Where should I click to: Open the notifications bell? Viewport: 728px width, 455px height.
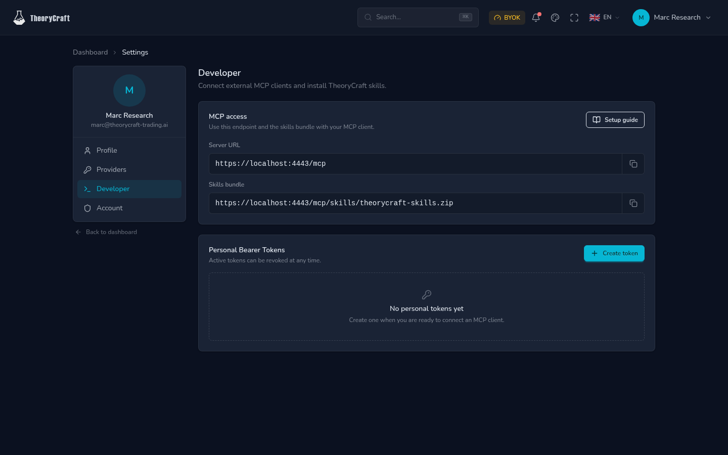click(x=536, y=18)
